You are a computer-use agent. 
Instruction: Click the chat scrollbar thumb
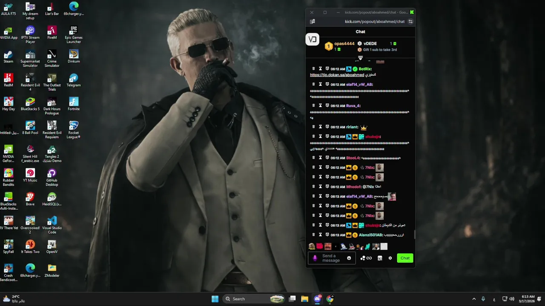pyautogui.click(x=414, y=235)
